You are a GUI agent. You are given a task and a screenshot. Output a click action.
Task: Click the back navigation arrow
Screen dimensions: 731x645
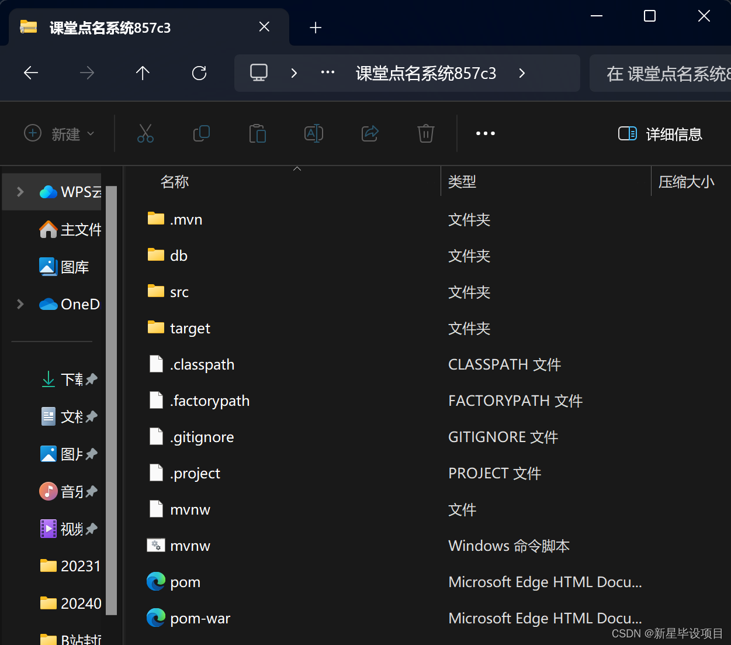point(30,73)
